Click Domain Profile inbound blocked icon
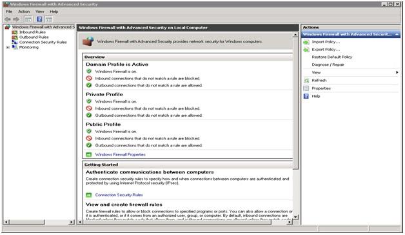The height and width of the screenshot is (235, 405). click(89, 78)
